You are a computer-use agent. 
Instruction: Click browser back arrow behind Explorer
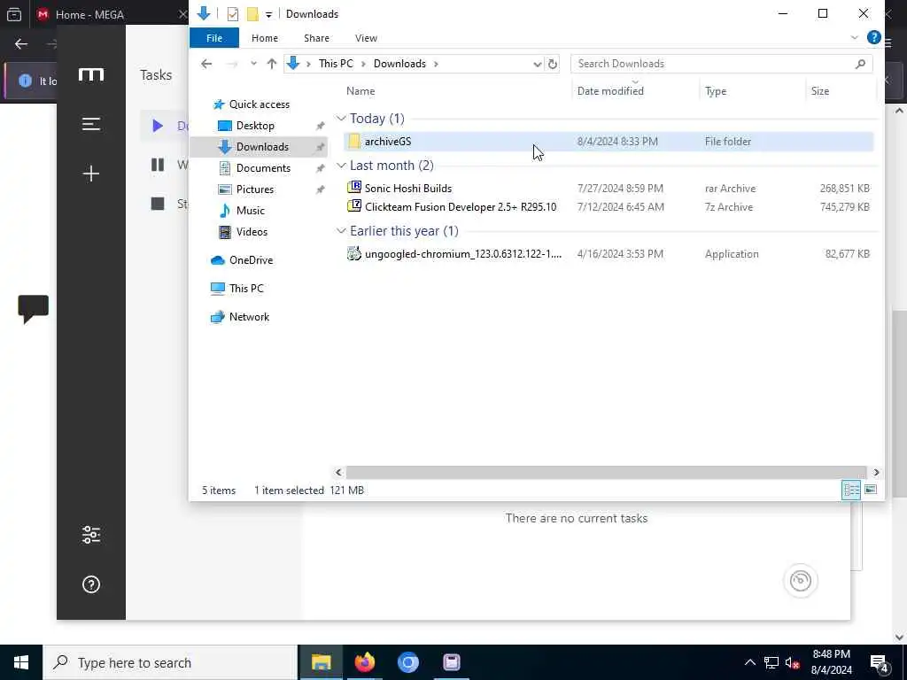click(21, 44)
